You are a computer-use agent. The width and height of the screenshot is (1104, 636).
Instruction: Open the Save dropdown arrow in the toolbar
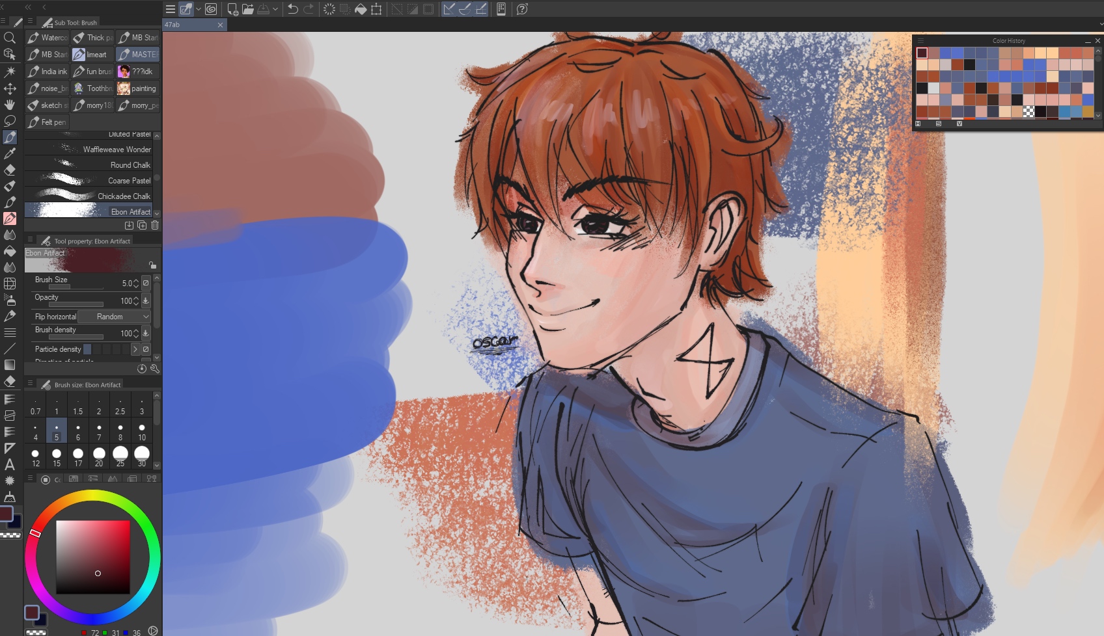tap(275, 9)
